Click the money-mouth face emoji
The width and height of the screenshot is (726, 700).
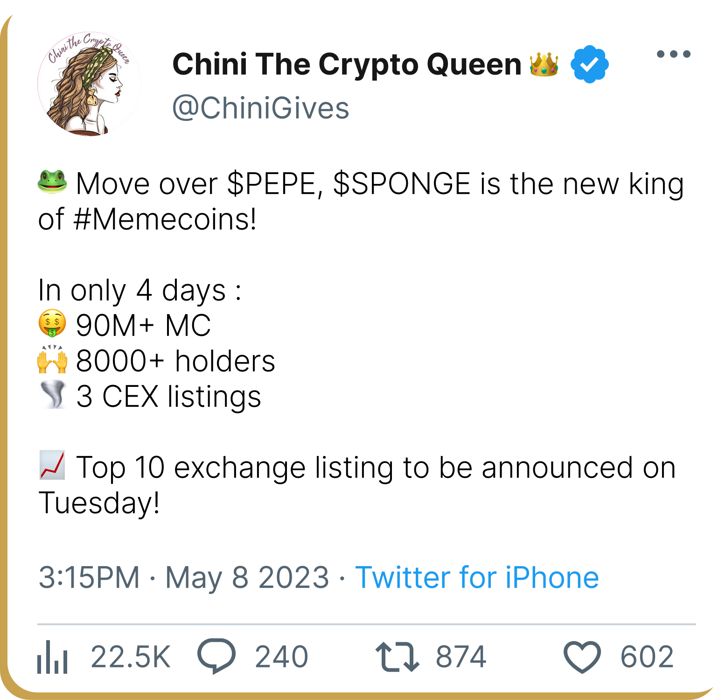pos(52,324)
